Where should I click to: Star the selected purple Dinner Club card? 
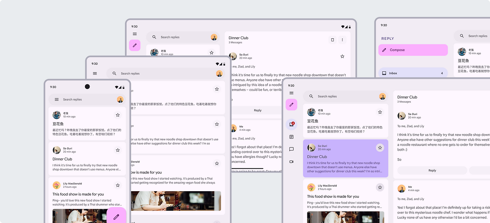(380, 148)
